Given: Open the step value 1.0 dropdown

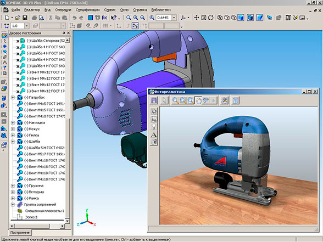Looking at the screenshot, I should coord(26,26).
